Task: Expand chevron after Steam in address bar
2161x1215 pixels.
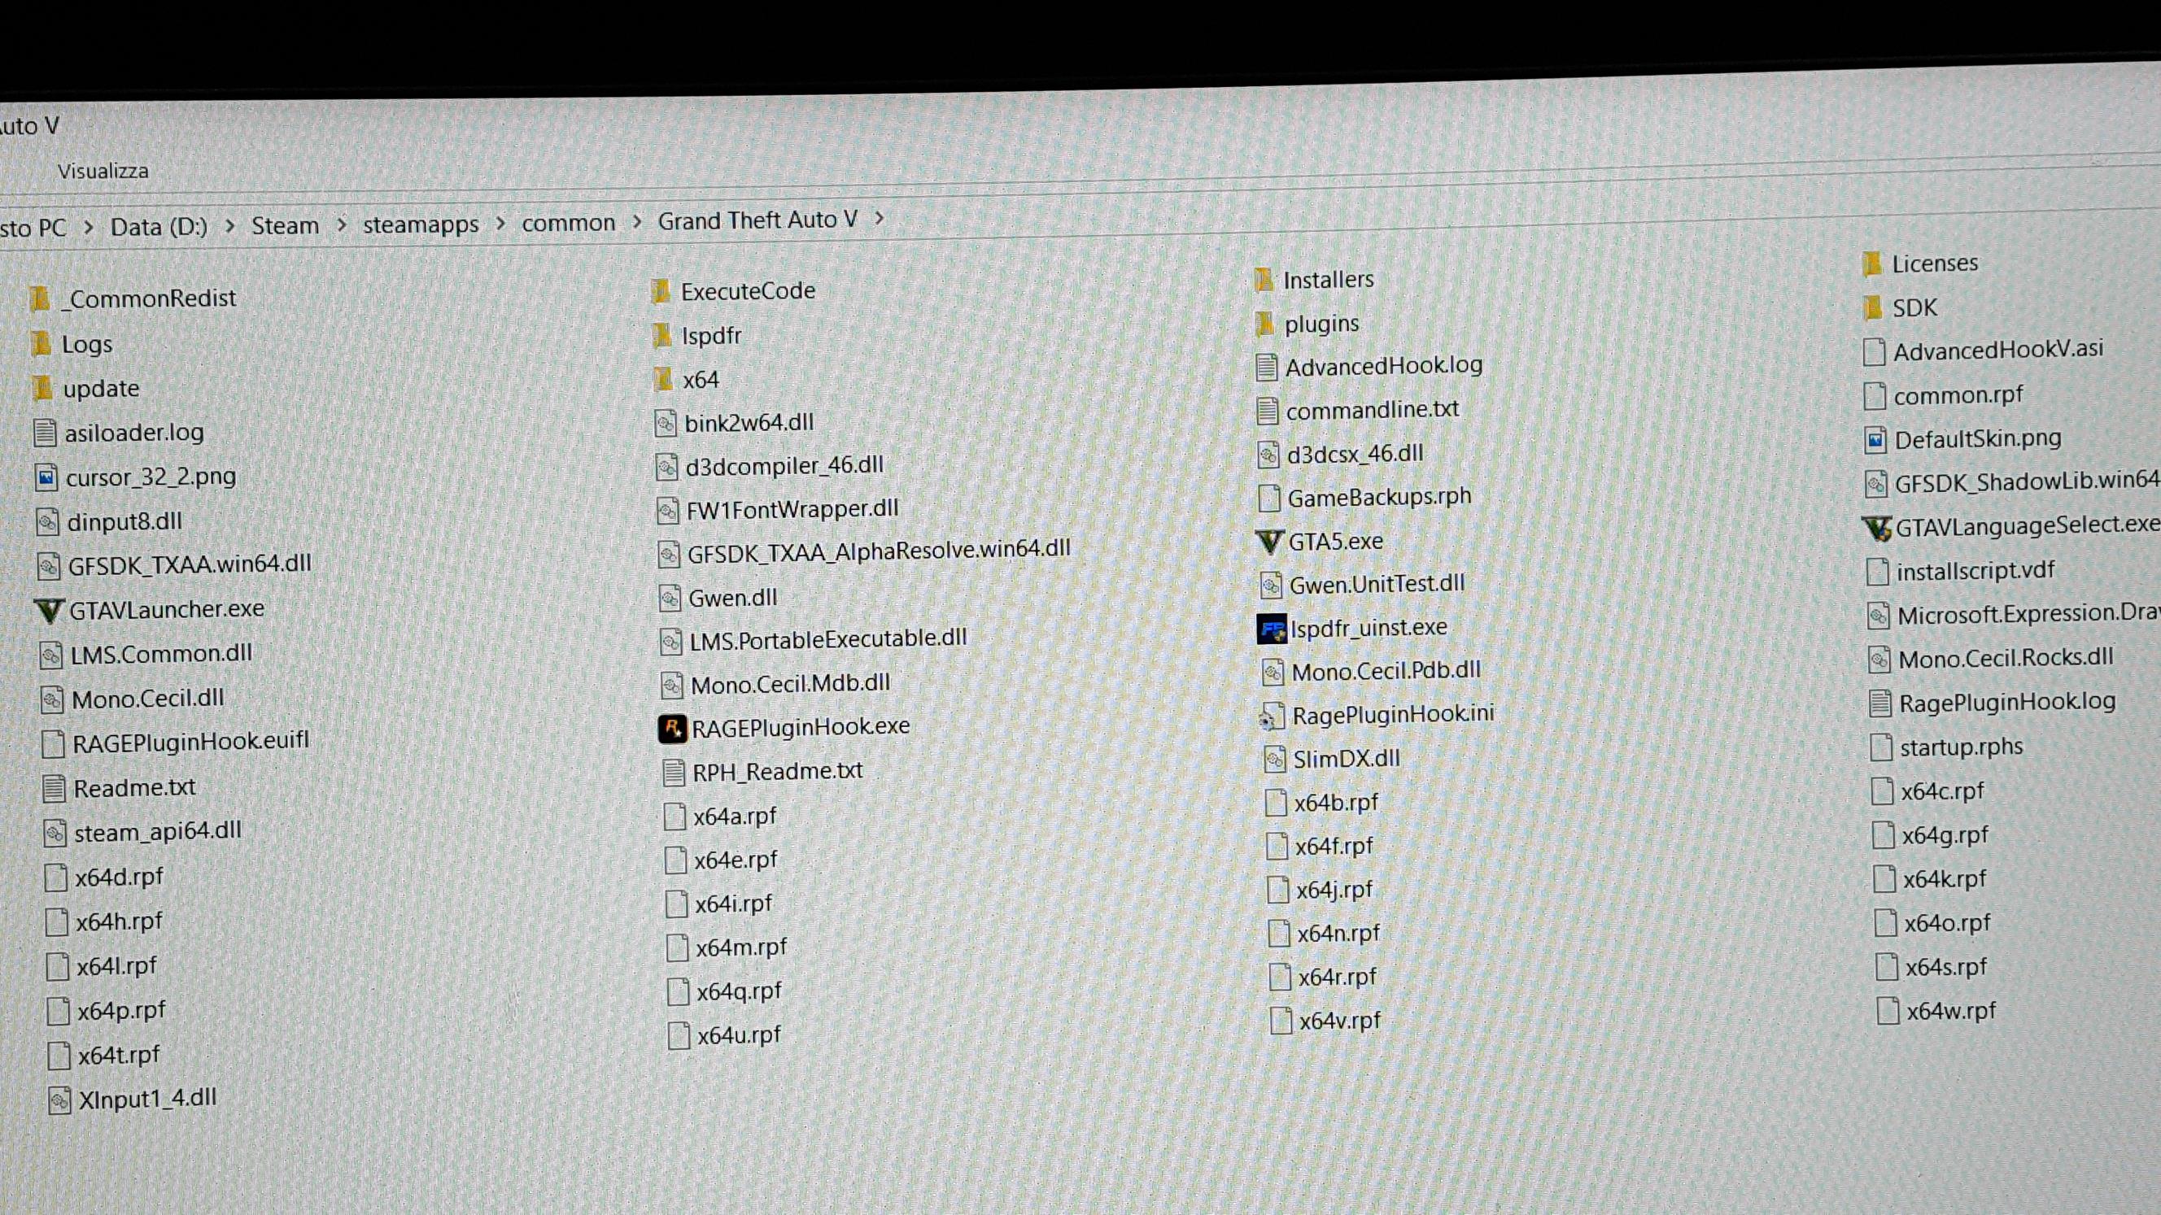Action: coord(342,224)
